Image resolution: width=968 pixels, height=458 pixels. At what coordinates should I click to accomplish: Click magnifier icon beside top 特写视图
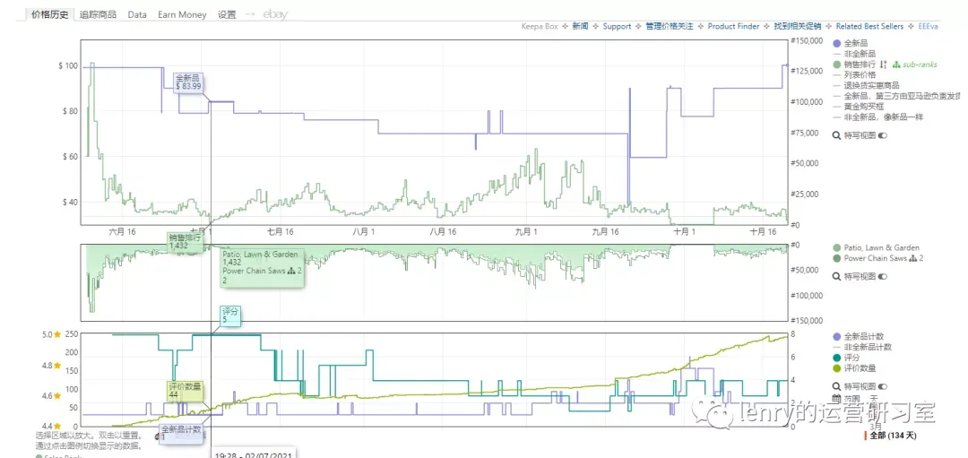click(x=836, y=136)
